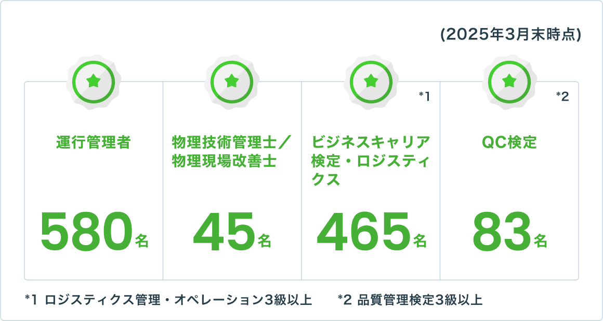Click the footnote *1 ロジスティクス管理・オペレーション3級以上
The height and width of the screenshot is (321, 603).
coord(168,300)
